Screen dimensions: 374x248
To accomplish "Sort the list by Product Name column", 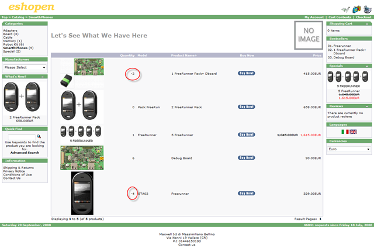I will point(183,55).
